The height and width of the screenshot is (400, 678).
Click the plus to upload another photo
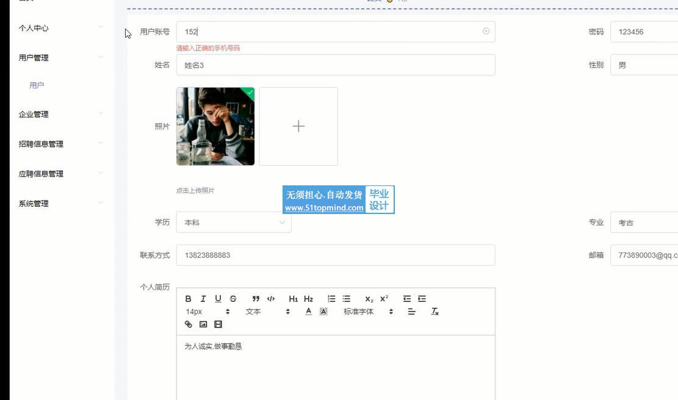[298, 126]
